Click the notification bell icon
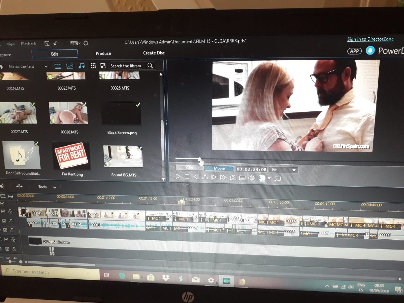Screen dimensions: 404x303 tap(370, 50)
